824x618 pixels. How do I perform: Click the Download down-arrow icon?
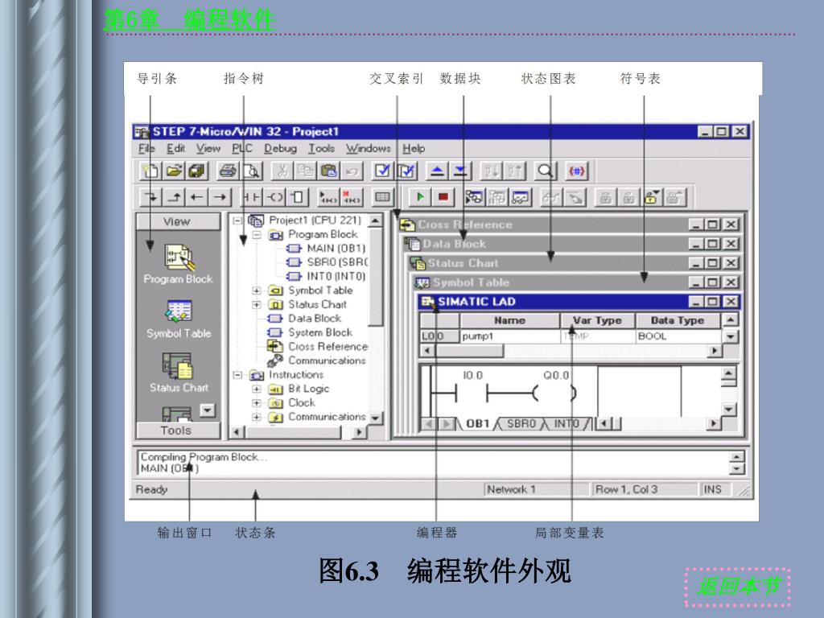[x=459, y=171]
